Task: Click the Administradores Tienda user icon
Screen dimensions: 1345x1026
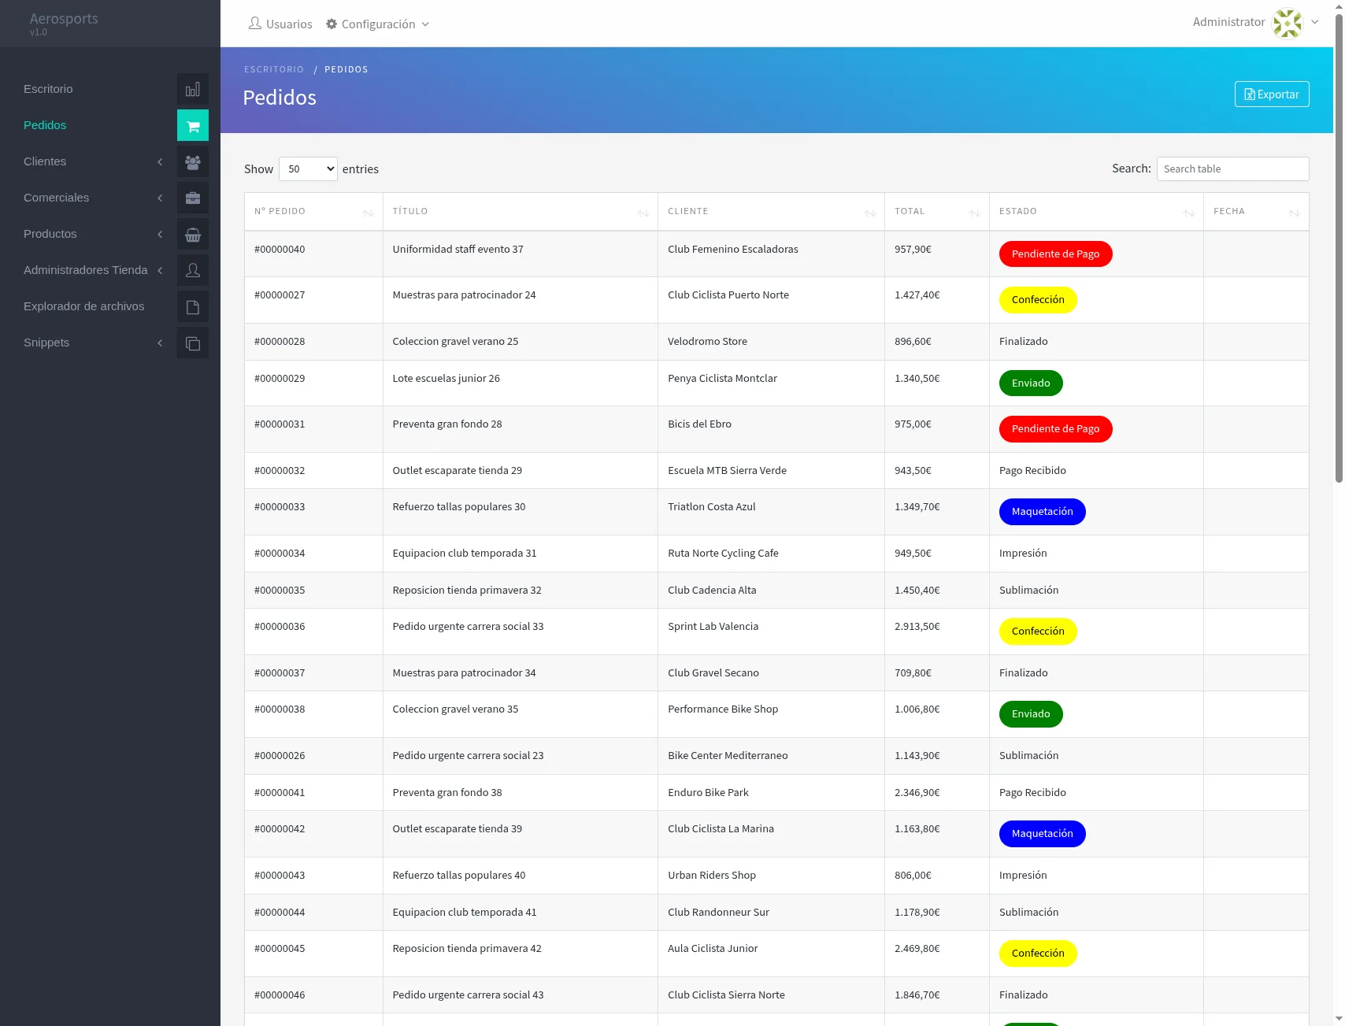Action: 193,270
